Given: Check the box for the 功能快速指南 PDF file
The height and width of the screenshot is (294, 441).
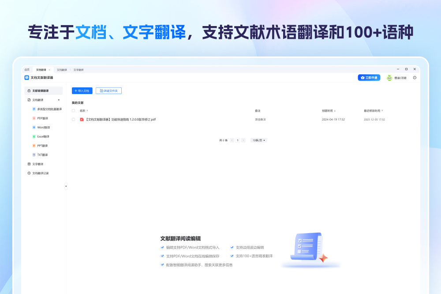Looking at the screenshot, I should [73, 119].
